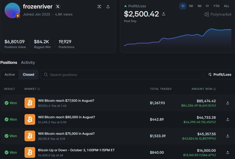Click the search magnifier icon
The width and height of the screenshot is (235, 159).
[46, 74]
